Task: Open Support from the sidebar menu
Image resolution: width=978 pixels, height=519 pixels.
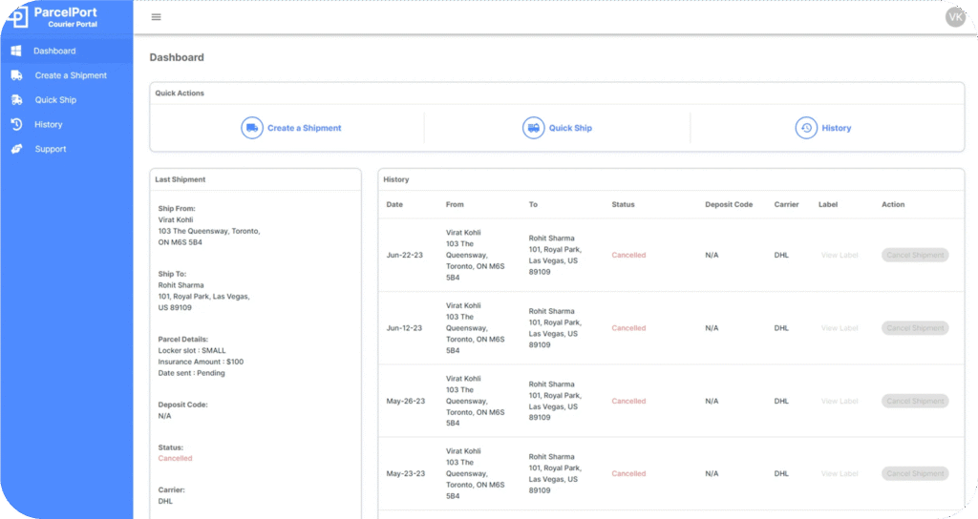Action: pos(51,149)
